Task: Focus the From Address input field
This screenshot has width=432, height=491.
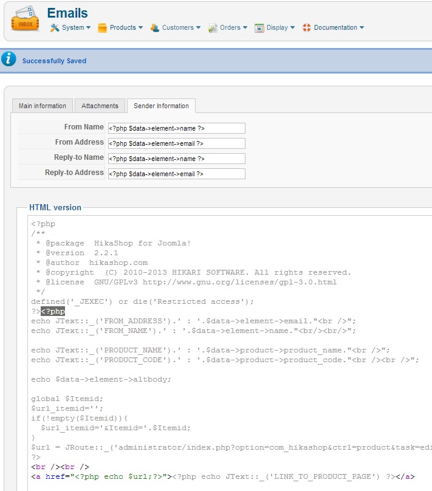Action: (176, 143)
